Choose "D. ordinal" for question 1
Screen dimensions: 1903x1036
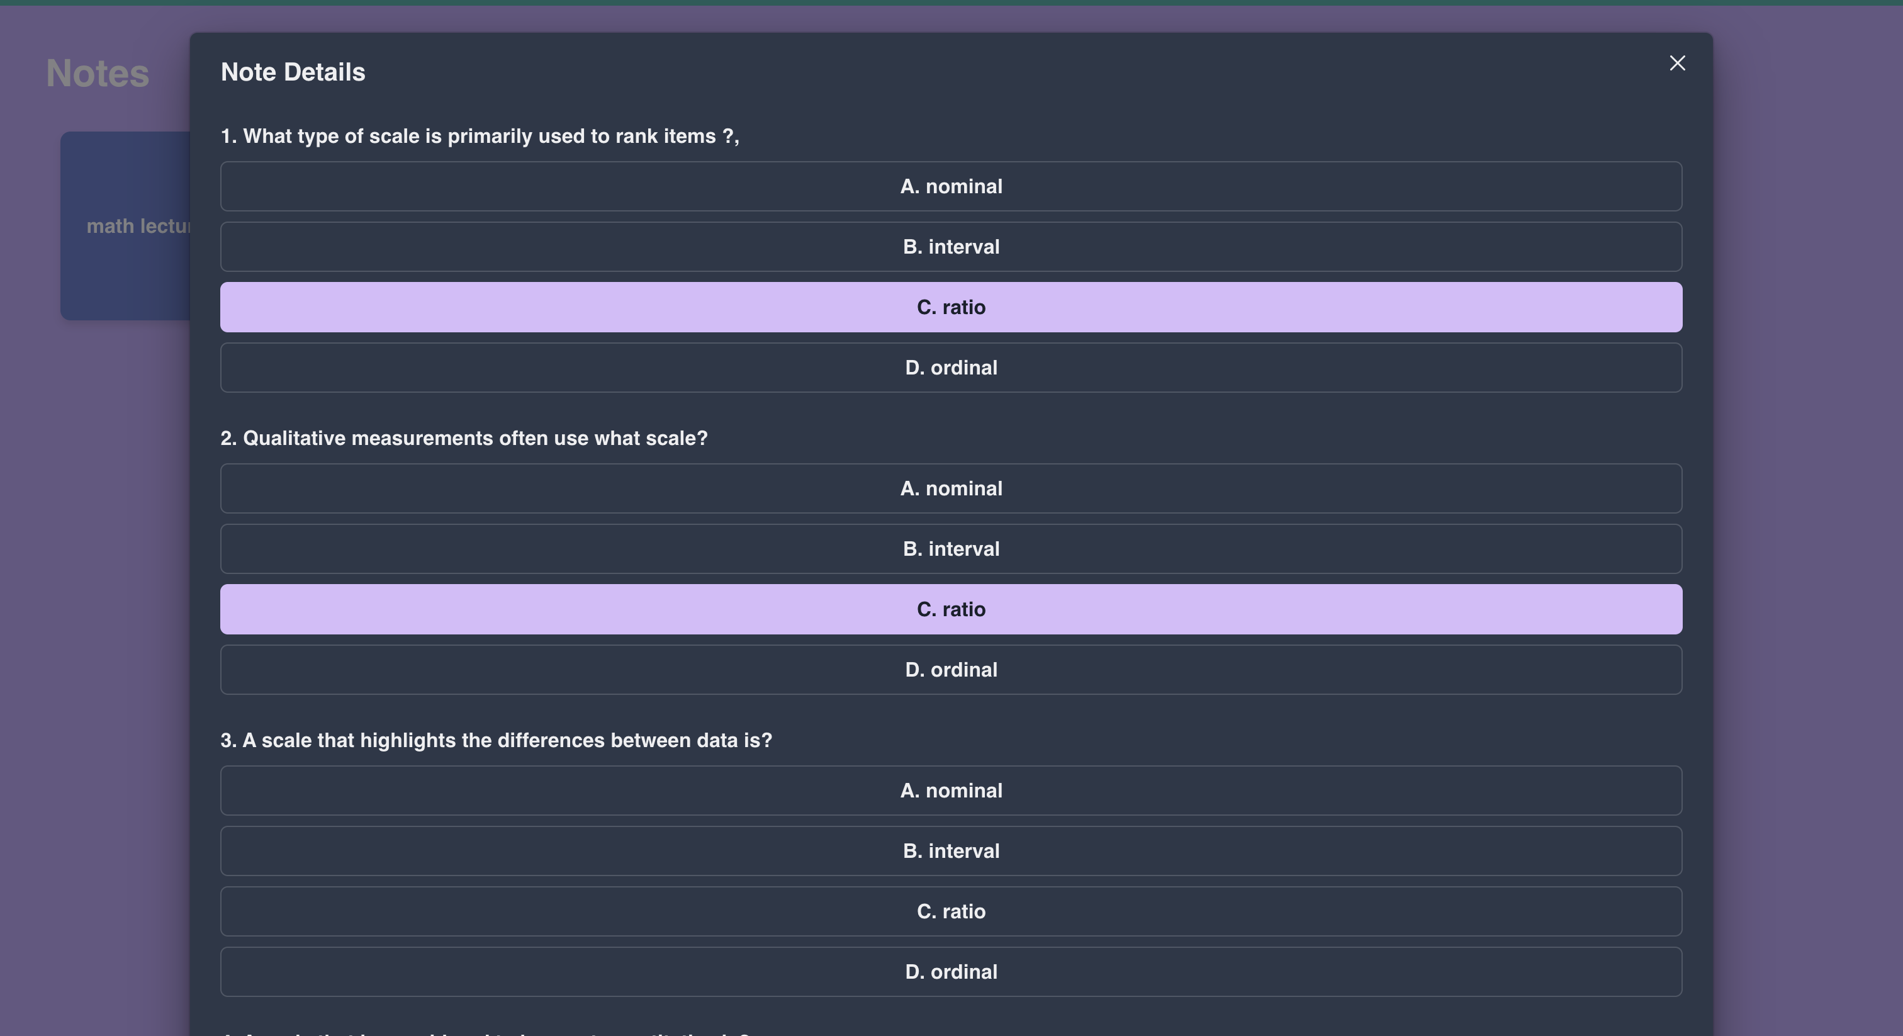951,367
